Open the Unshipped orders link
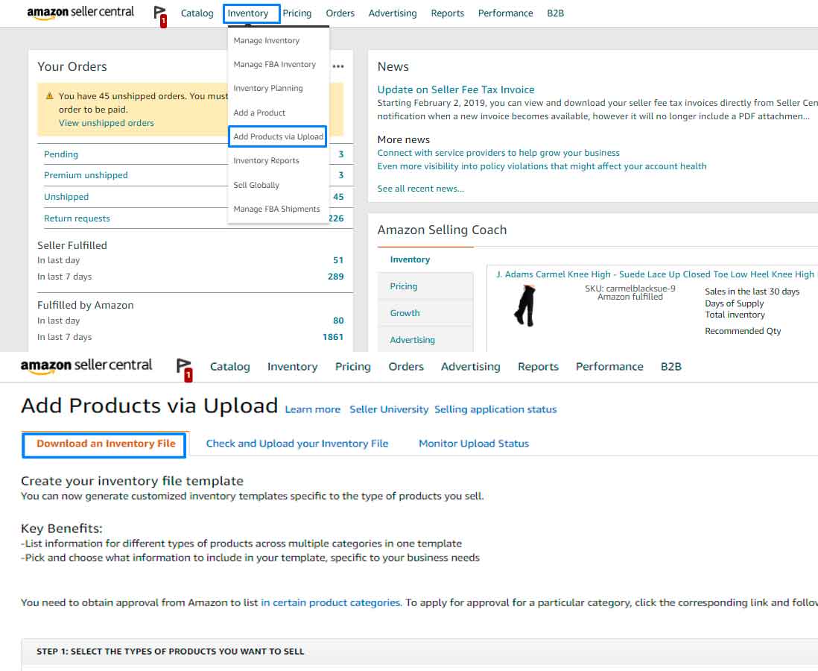 click(x=66, y=197)
